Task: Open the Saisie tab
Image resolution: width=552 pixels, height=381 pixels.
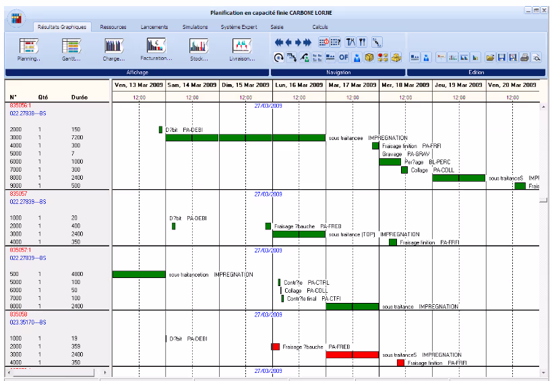Action: coord(277,27)
